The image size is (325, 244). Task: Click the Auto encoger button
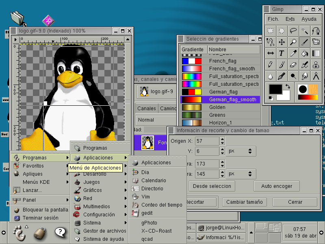tap(277, 186)
